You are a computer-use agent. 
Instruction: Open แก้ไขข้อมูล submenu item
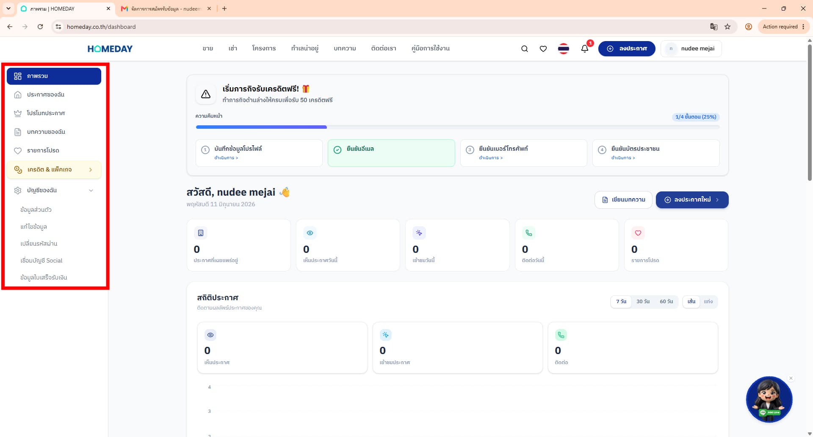click(33, 227)
